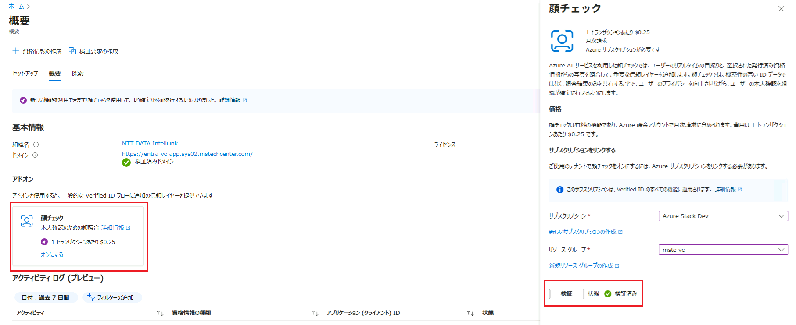Click the オンにする link
This screenshot has width=796, height=325.
52,254
